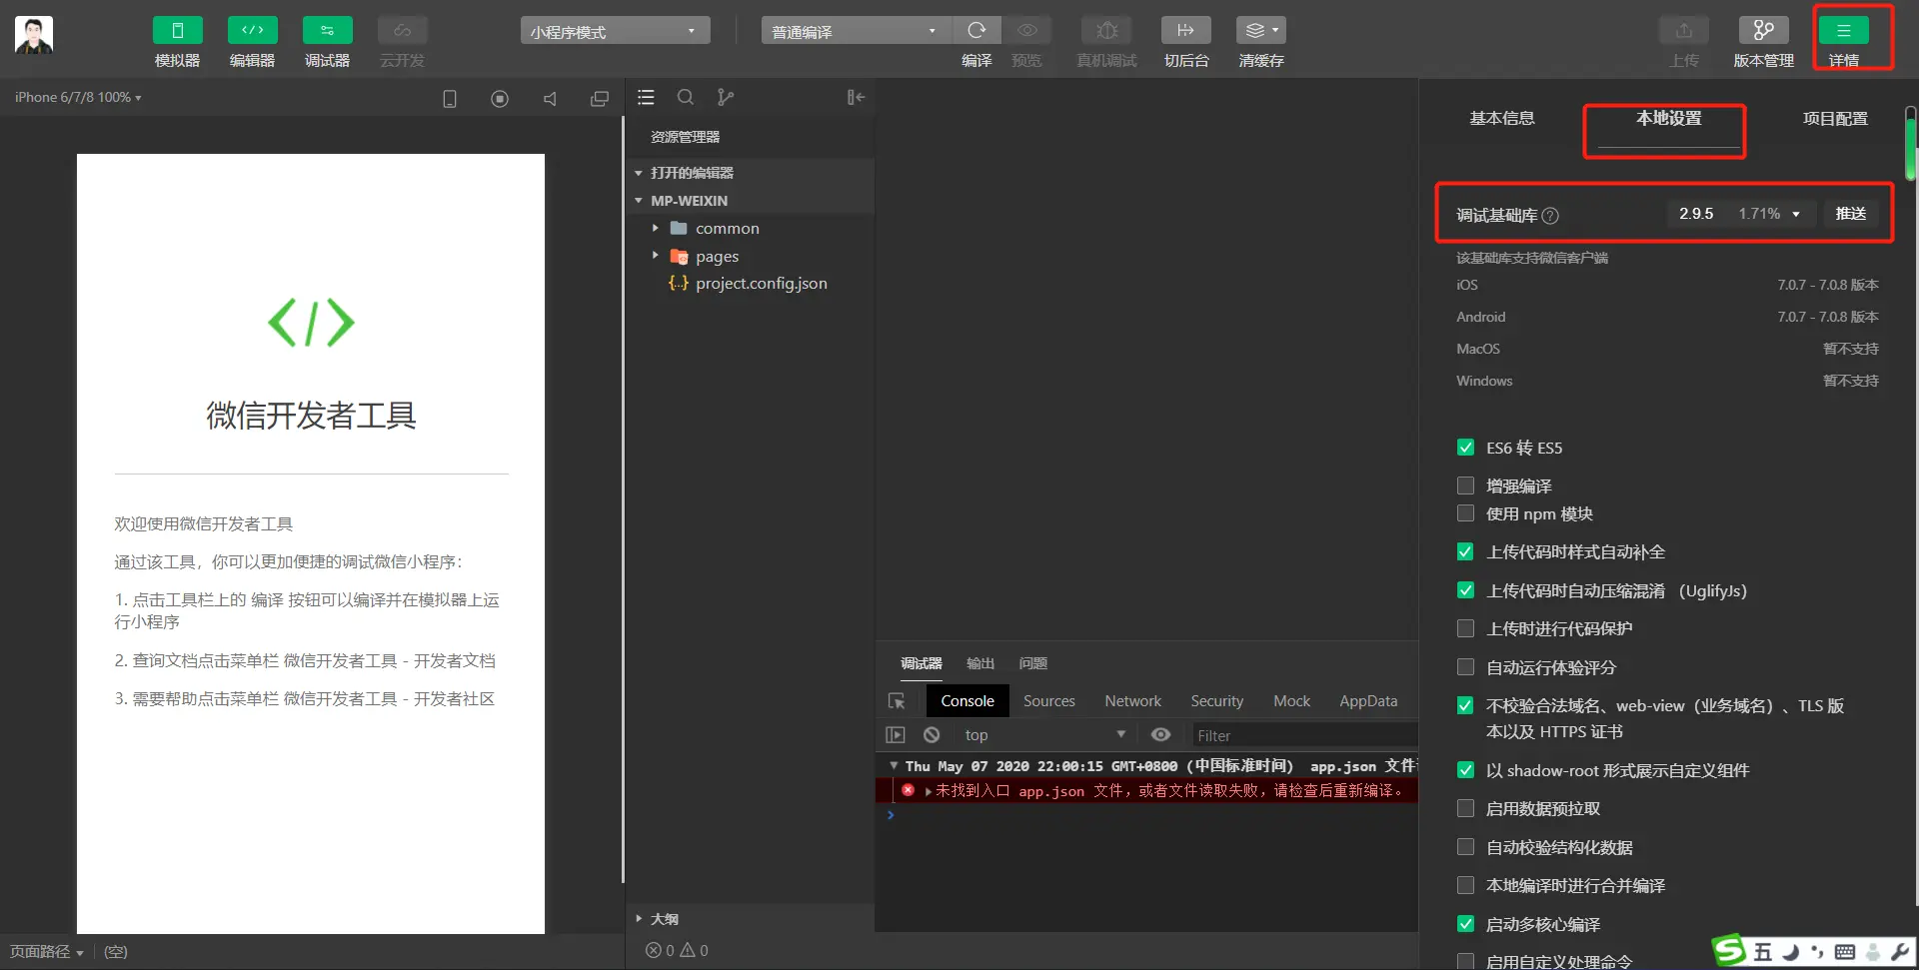Open the 清缓存 clear cache button
Image resolution: width=1919 pixels, height=970 pixels.
pyautogui.click(x=1261, y=31)
